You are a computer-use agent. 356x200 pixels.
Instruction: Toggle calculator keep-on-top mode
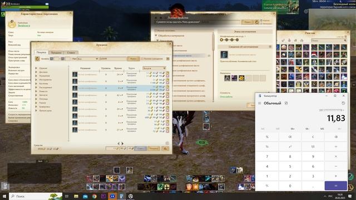pos(286,103)
